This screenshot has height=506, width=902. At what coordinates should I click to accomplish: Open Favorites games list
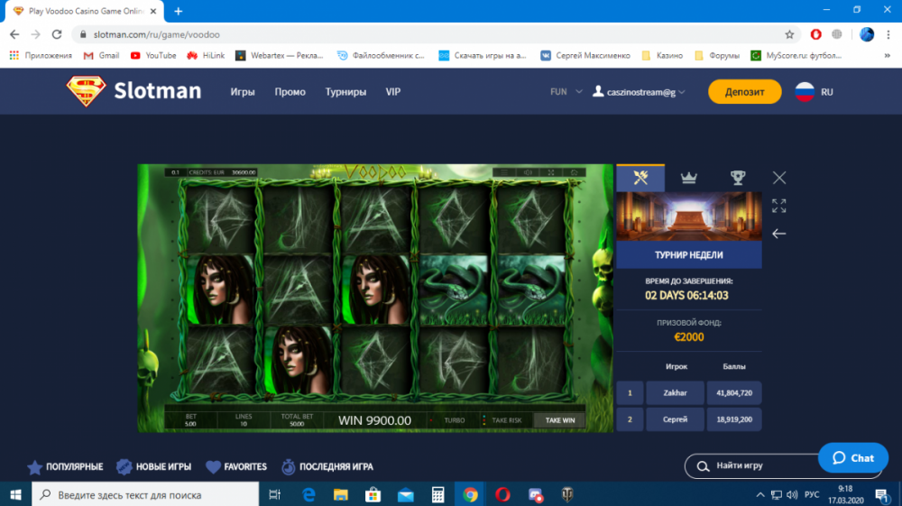tap(236, 467)
